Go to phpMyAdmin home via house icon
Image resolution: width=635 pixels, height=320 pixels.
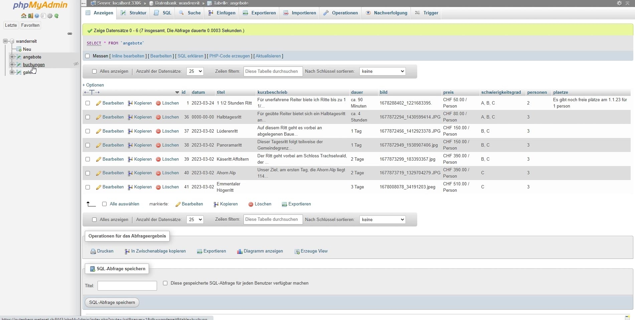pyautogui.click(x=23, y=16)
